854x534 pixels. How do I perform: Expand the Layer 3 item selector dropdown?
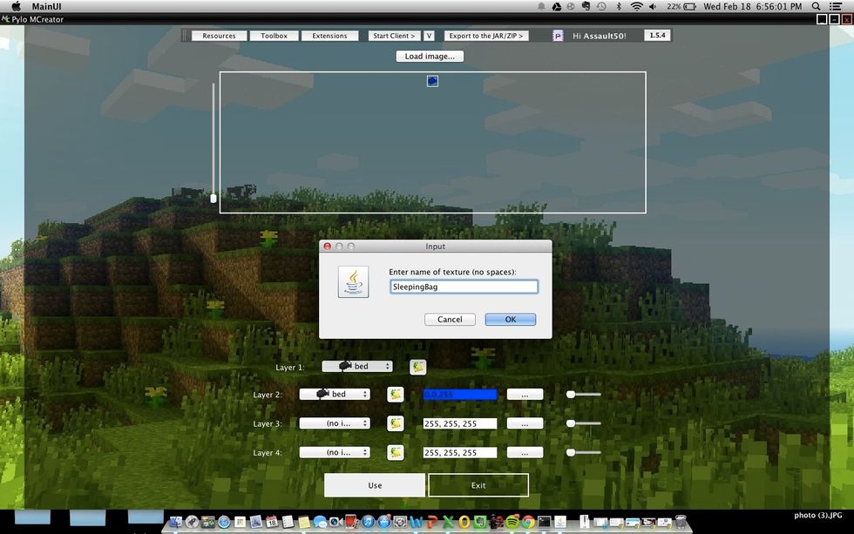[x=335, y=422]
